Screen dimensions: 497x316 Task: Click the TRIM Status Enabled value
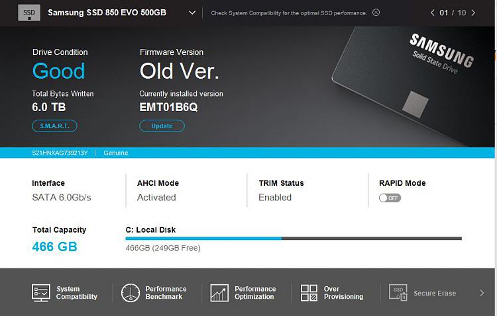click(x=275, y=198)
